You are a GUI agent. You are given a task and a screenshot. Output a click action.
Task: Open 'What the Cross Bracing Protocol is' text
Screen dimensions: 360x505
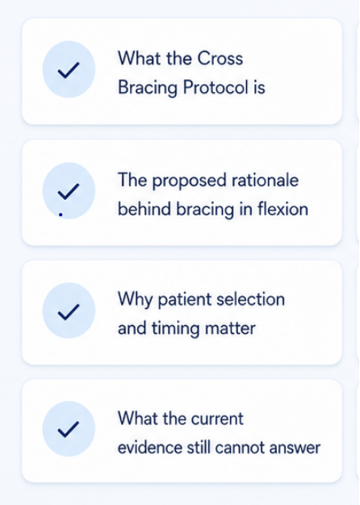coord(191,73)
